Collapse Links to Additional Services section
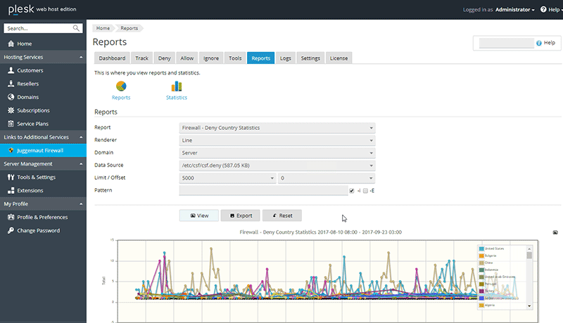Viewport: 563px width, 323px height. [43, 137]
